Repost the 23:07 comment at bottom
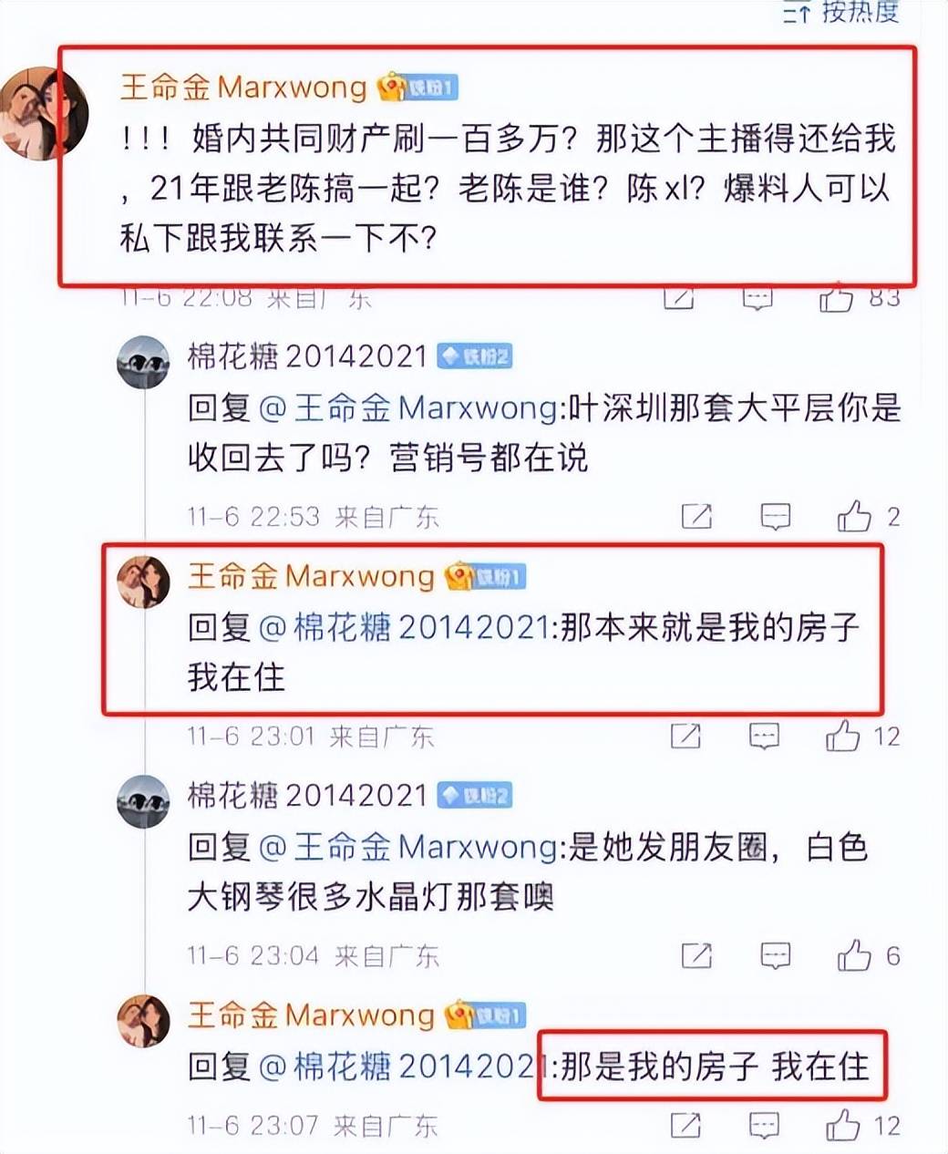Viewport: 948px width, 1154px height. click(685, 1126)
